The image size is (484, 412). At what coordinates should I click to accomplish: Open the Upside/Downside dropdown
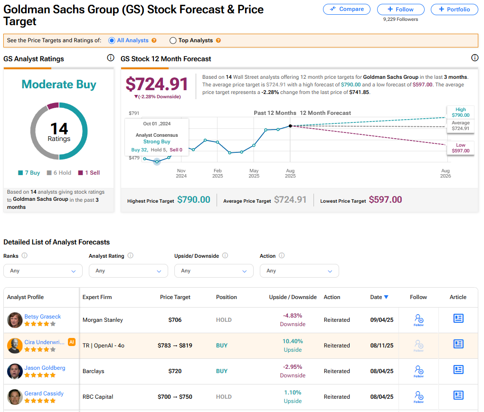pyautogui.click(x=214, y=271)
